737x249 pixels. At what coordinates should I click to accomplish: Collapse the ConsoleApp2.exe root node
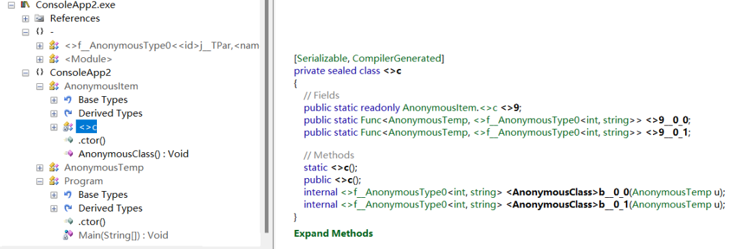(12, 5)
